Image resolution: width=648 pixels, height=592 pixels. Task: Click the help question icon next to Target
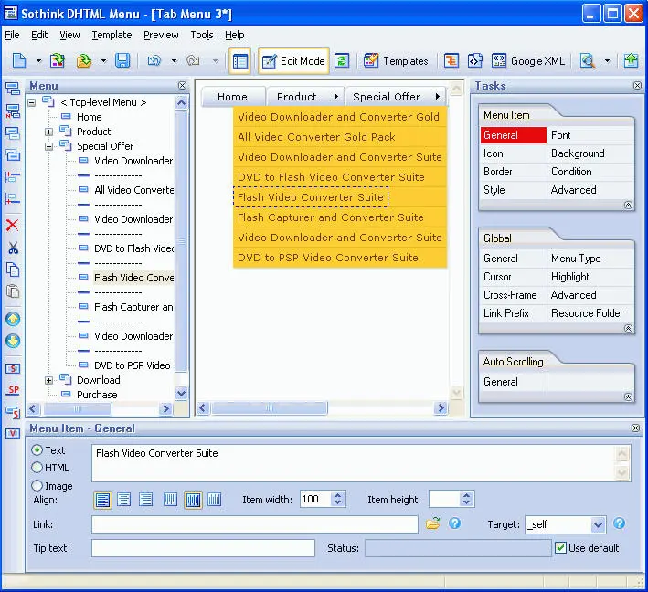pyautogui.click(x=619, y=523)
